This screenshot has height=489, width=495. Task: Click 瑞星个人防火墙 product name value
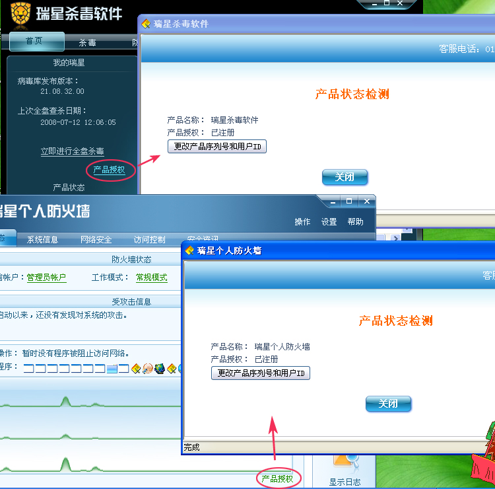282,347
